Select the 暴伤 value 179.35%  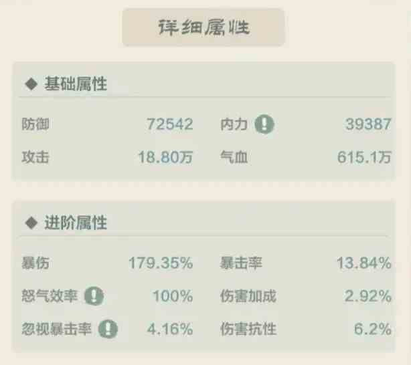click(x=161, y=263)
